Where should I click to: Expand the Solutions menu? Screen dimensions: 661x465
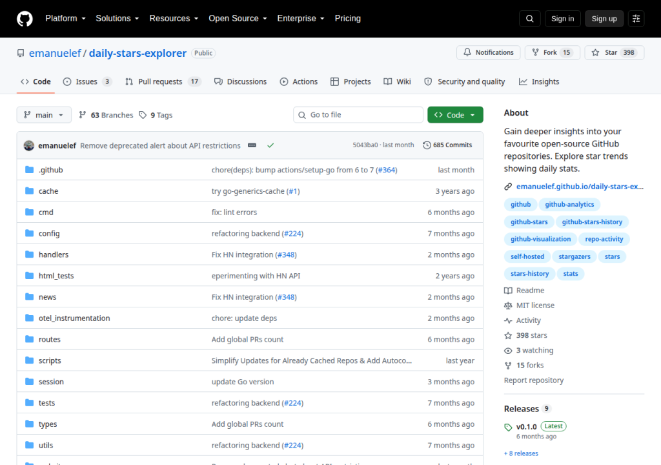117,19
